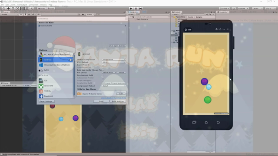Select the Transform tool in toolbar

(x=27, y=8)
